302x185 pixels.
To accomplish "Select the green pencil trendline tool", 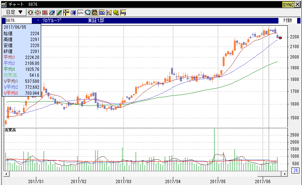I will coord(59,12).
